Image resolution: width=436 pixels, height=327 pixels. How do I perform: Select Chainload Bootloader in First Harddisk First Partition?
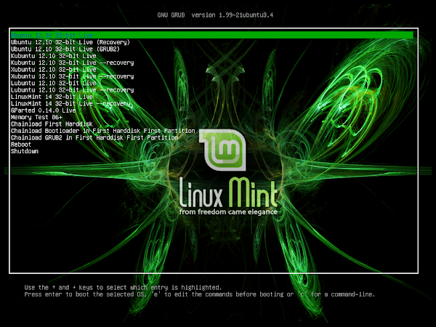pyautogui.click(x=103, y=131)
